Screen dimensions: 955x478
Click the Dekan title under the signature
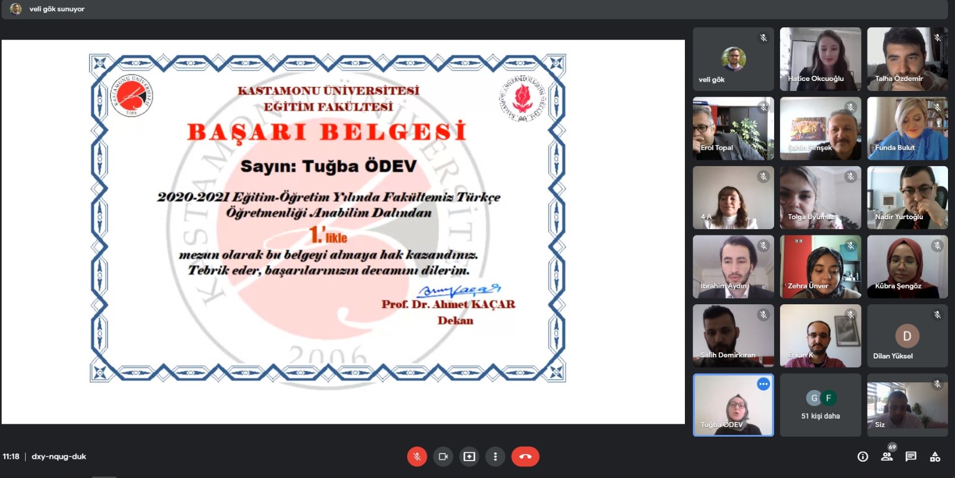456,321
